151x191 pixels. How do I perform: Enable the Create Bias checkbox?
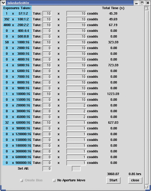[22, 180]
